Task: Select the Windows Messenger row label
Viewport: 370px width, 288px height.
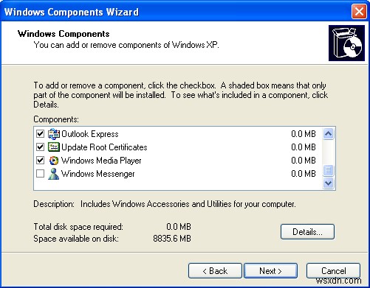Action: (x=97, y=174)
